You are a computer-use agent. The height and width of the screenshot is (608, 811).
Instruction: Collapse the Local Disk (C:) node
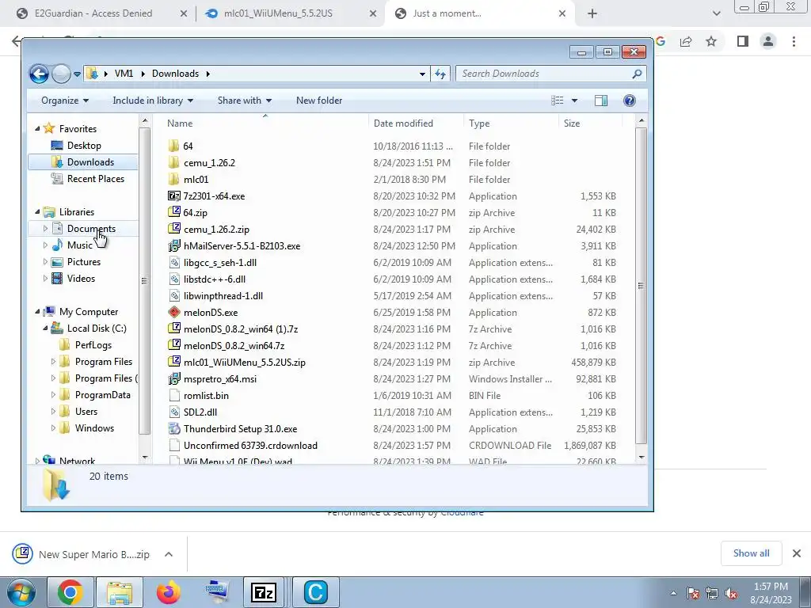[45, 329]
